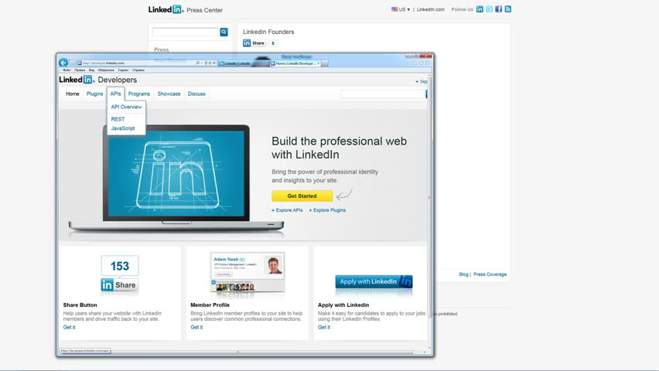Choose API Overview from APIs menu
Viewport: 659px width, 371px height.
(126, 107)
